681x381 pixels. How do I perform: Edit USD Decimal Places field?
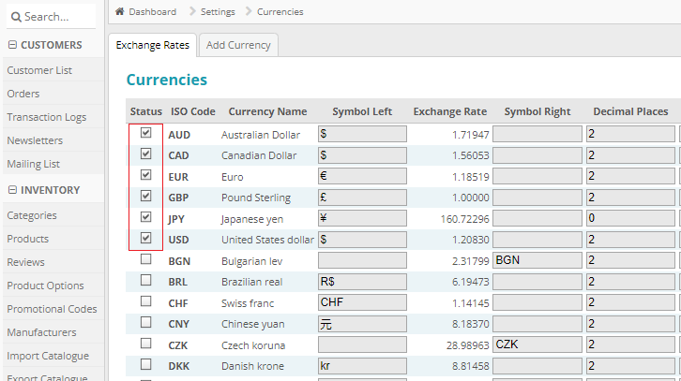pyautogui.click(x=630, y=240)
